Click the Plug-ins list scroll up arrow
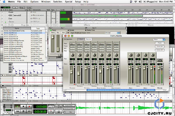Viewport: 175px width, 116px height. [x=46, y=28]
